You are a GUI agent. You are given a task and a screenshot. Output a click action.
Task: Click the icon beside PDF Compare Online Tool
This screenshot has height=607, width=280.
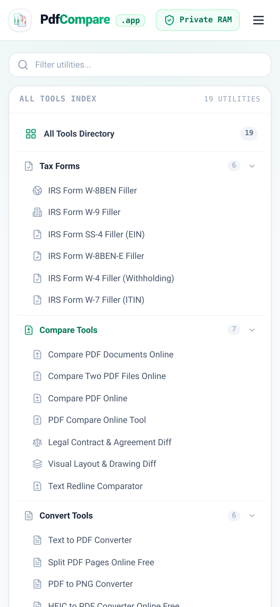tap(37, 420)
